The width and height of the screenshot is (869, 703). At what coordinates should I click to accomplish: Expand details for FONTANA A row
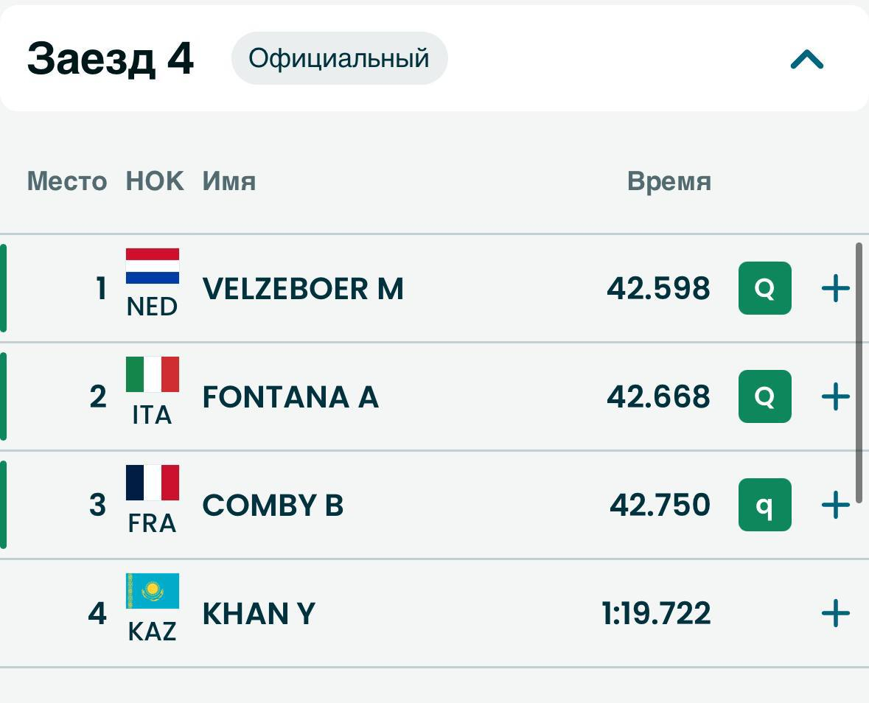[835, 397]
